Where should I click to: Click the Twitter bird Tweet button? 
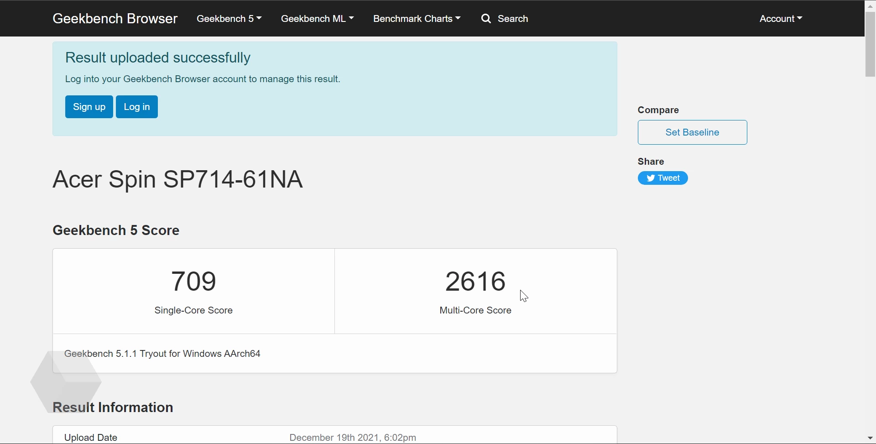662,178
